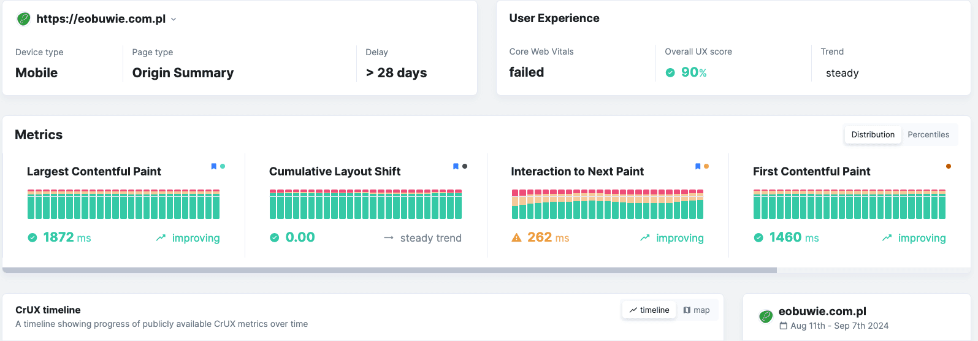This screenshot has height=341, width=978.
Task: Click the bookmark icon on Interaction to Next Paint
Action: coord(698,166)
